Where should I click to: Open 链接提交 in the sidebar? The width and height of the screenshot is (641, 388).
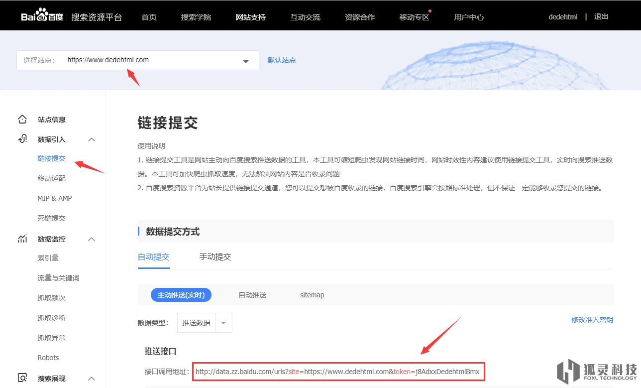pyautogui.click(x=52, y=158)
